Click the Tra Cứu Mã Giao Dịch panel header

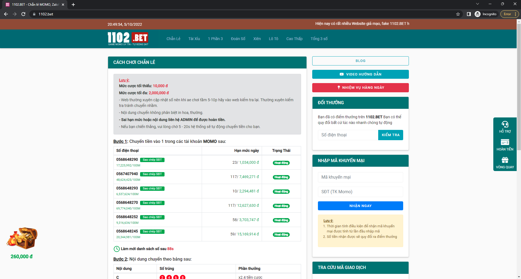click(x=361, y=267)
